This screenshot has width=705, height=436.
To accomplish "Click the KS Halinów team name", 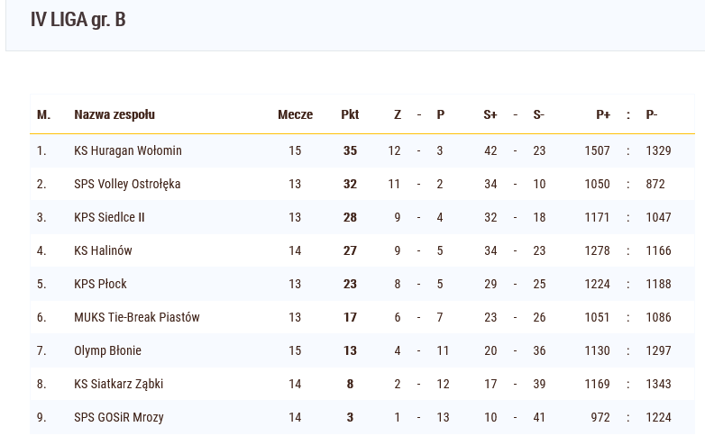I will pyautogui.click(x=103, y=250).
